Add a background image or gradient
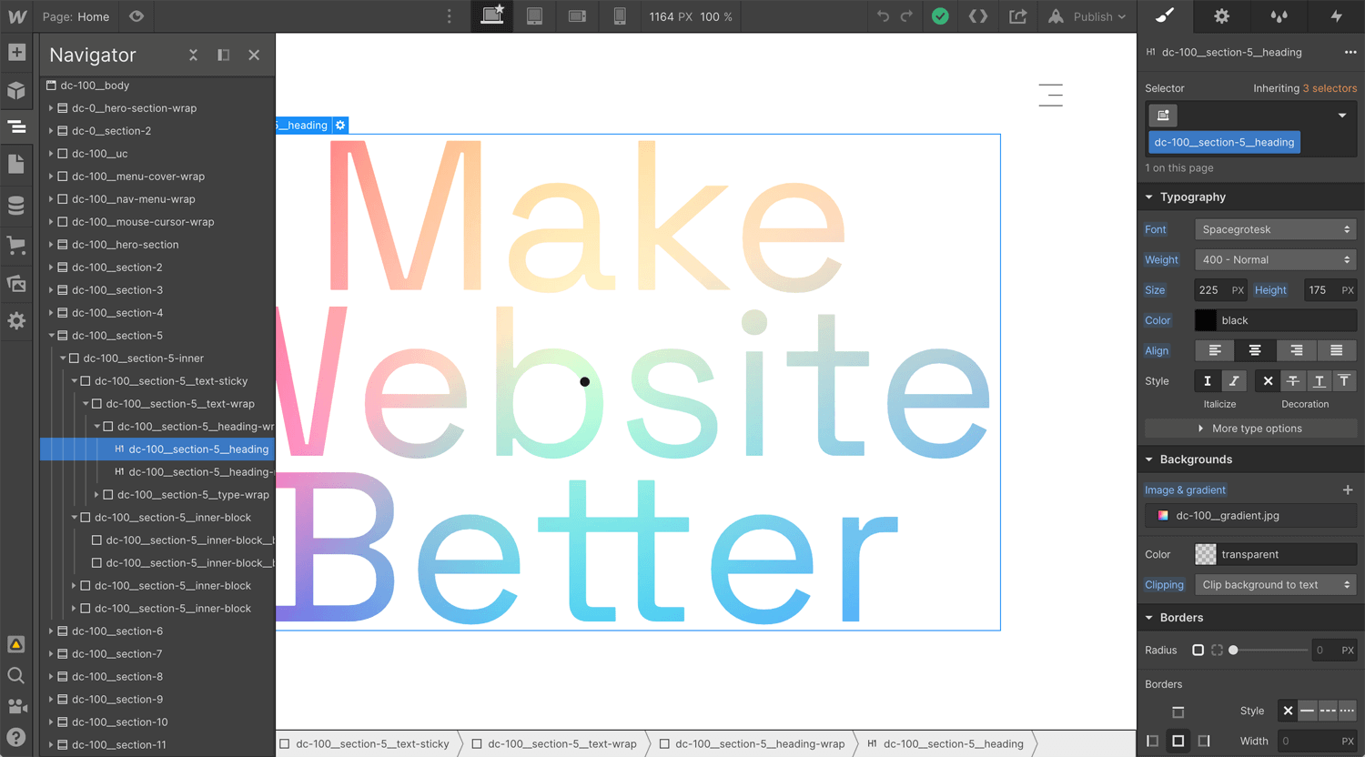Image resolution: width=1365 pixels, height=757 pixels. click(x=1348, y=490)
